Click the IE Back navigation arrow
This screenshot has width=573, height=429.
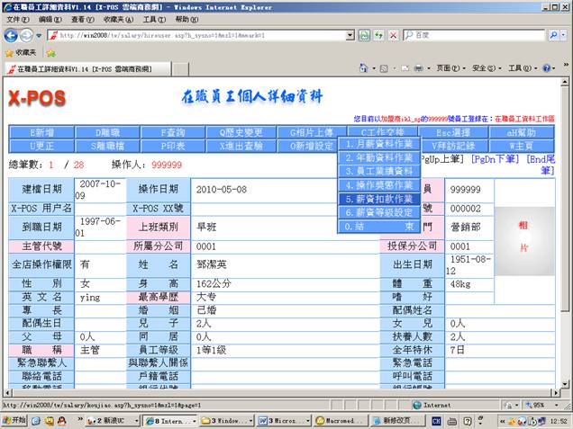(x=11, y=35)
